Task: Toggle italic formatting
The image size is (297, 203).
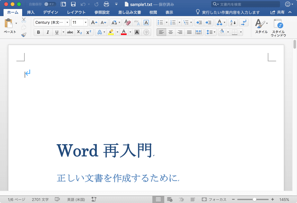Action: (48, 32)
